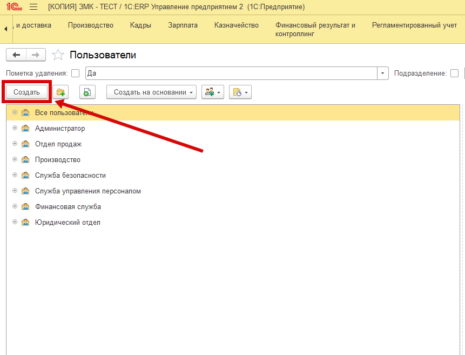Click the group icon next to Служба управления персоналом
Image resolution: width=465 pixels, height=355 pixels.
tap(25, 191)
